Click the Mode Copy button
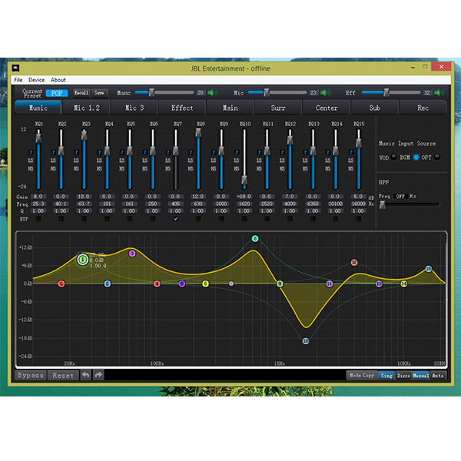 click(x=362, y=375)
